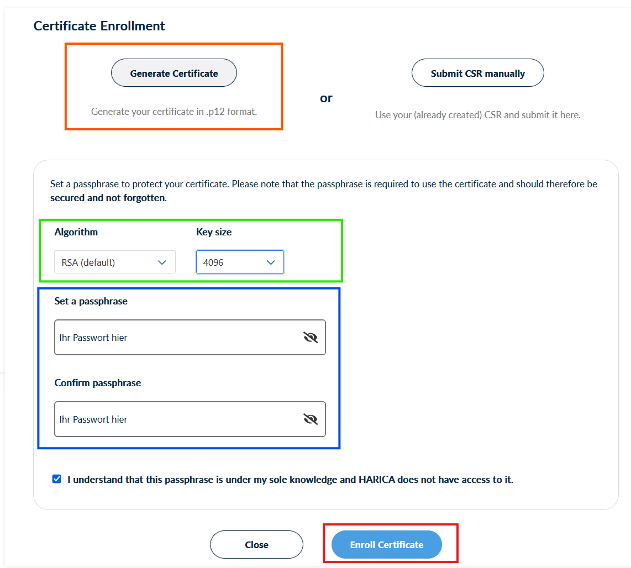Image resolution: width=631 pixels, height=568 pixels.
Task: Click the Enroll Certificate button
Action: tap(387, 545)
